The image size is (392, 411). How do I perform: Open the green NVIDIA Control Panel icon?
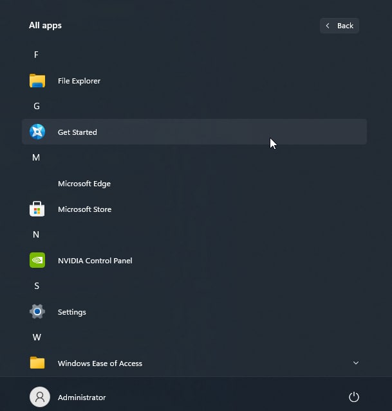[x=37, y=260]
